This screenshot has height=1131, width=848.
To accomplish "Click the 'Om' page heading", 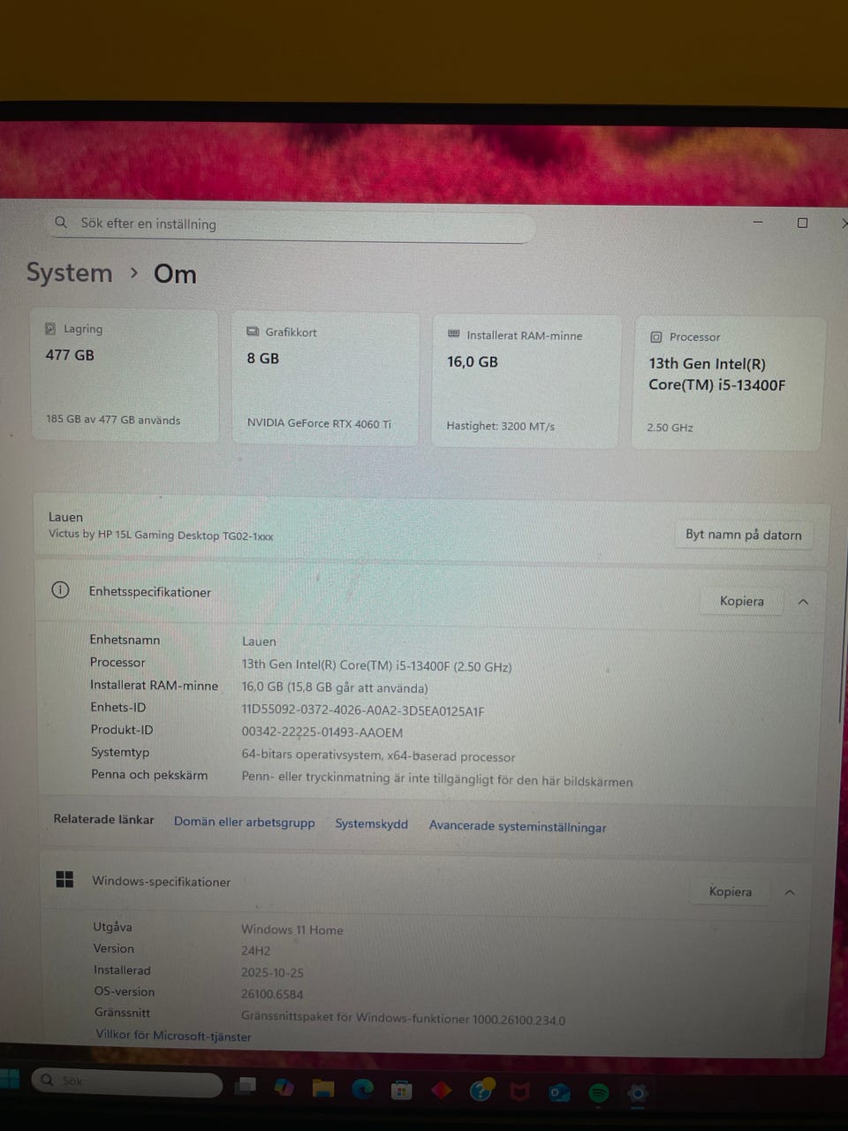I will coord(175,274).
